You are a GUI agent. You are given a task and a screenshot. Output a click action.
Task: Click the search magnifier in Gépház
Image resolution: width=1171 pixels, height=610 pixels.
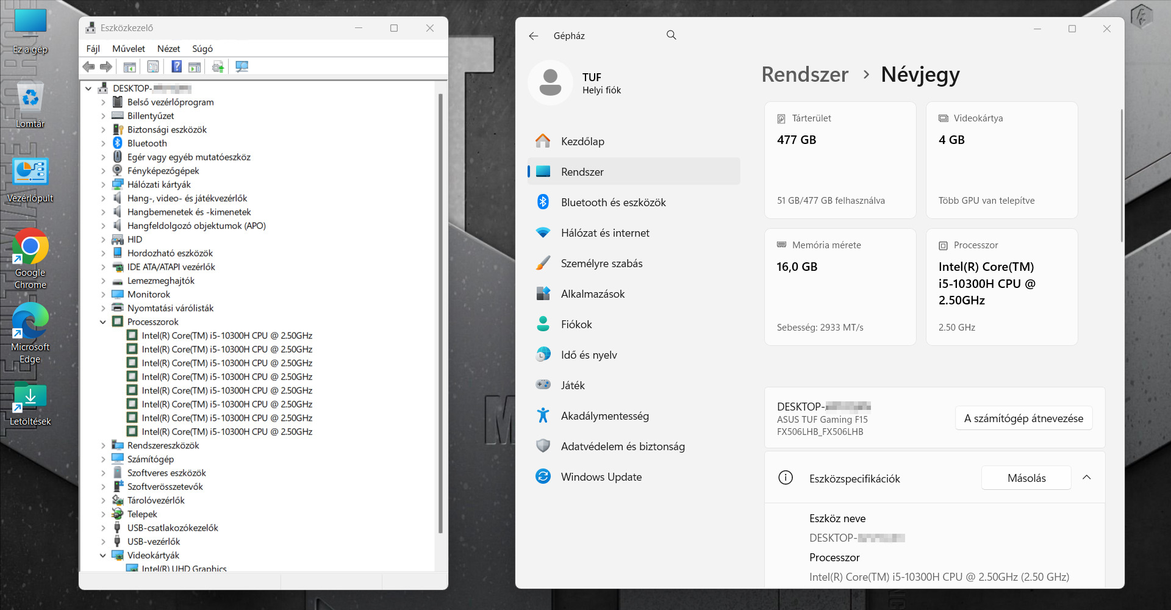click(671, 35)
